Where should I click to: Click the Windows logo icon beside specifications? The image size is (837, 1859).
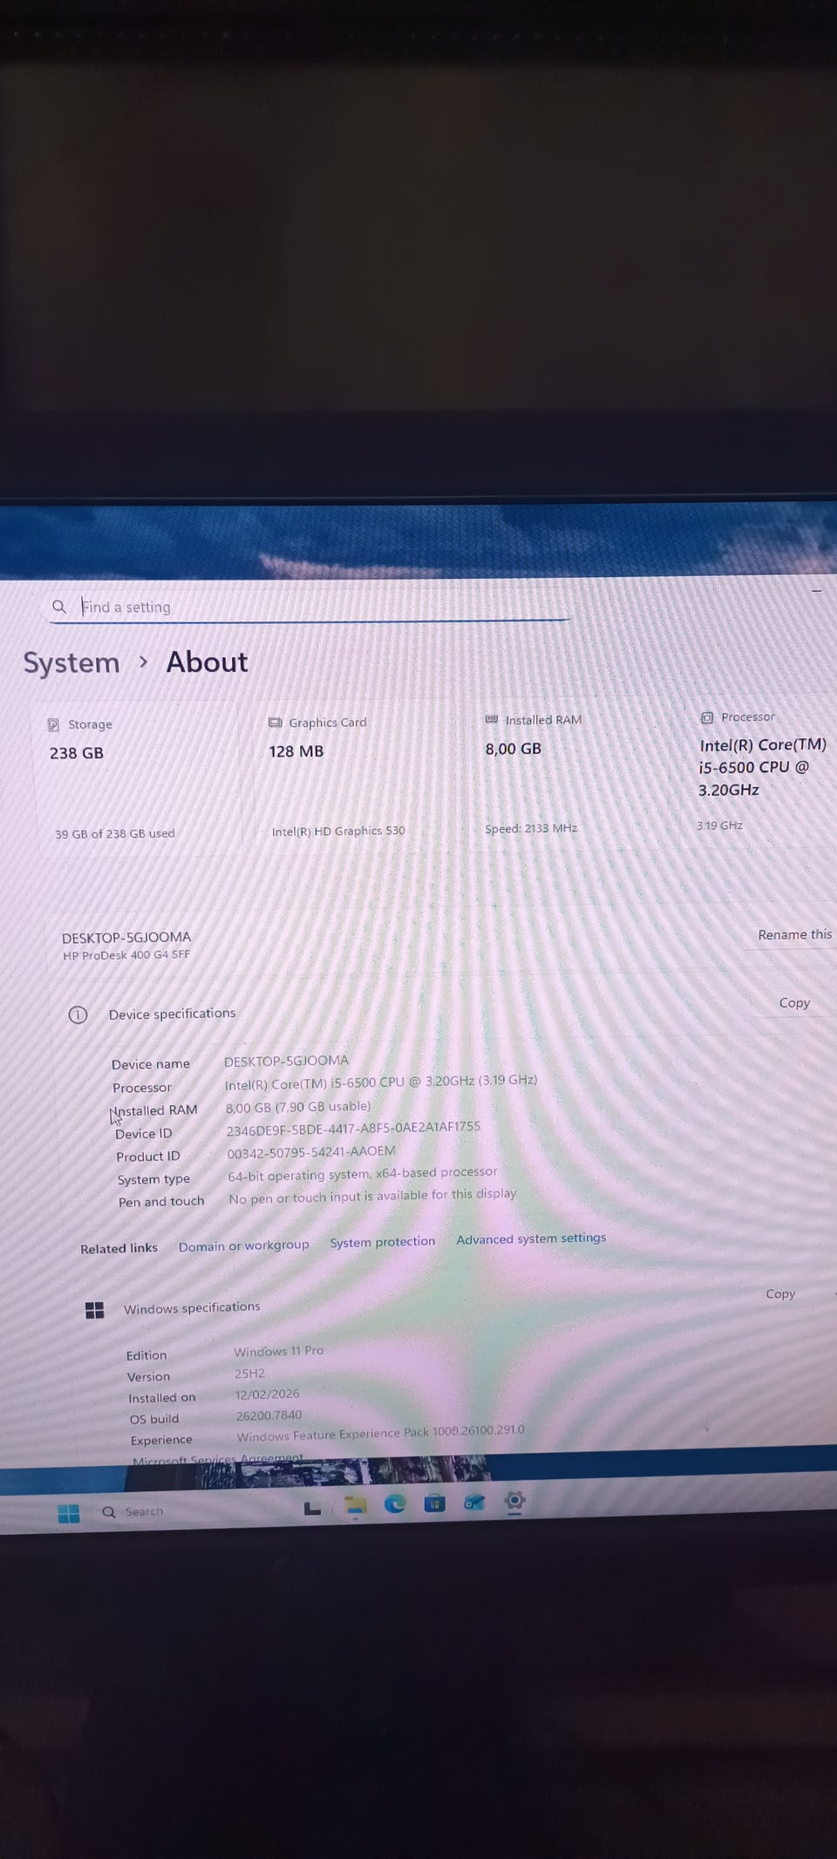pyautogui.click(x=94, y=1310)
